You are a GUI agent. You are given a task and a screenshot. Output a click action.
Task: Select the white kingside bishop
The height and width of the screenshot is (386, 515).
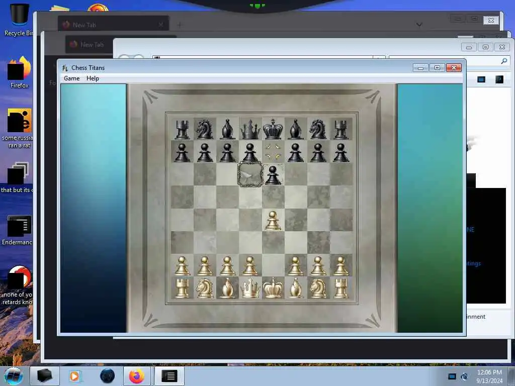tap(296, 288)
